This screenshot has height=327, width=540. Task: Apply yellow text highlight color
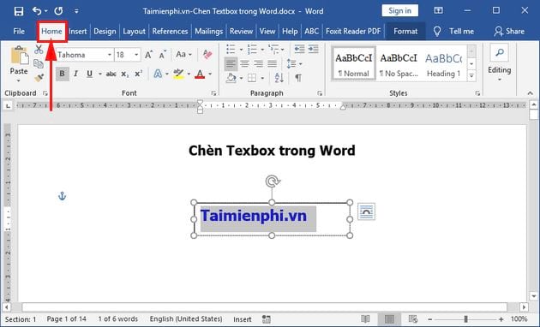[178, 74]
